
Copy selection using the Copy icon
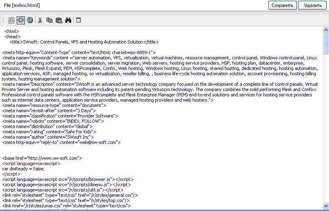click(x=49, y=20)
